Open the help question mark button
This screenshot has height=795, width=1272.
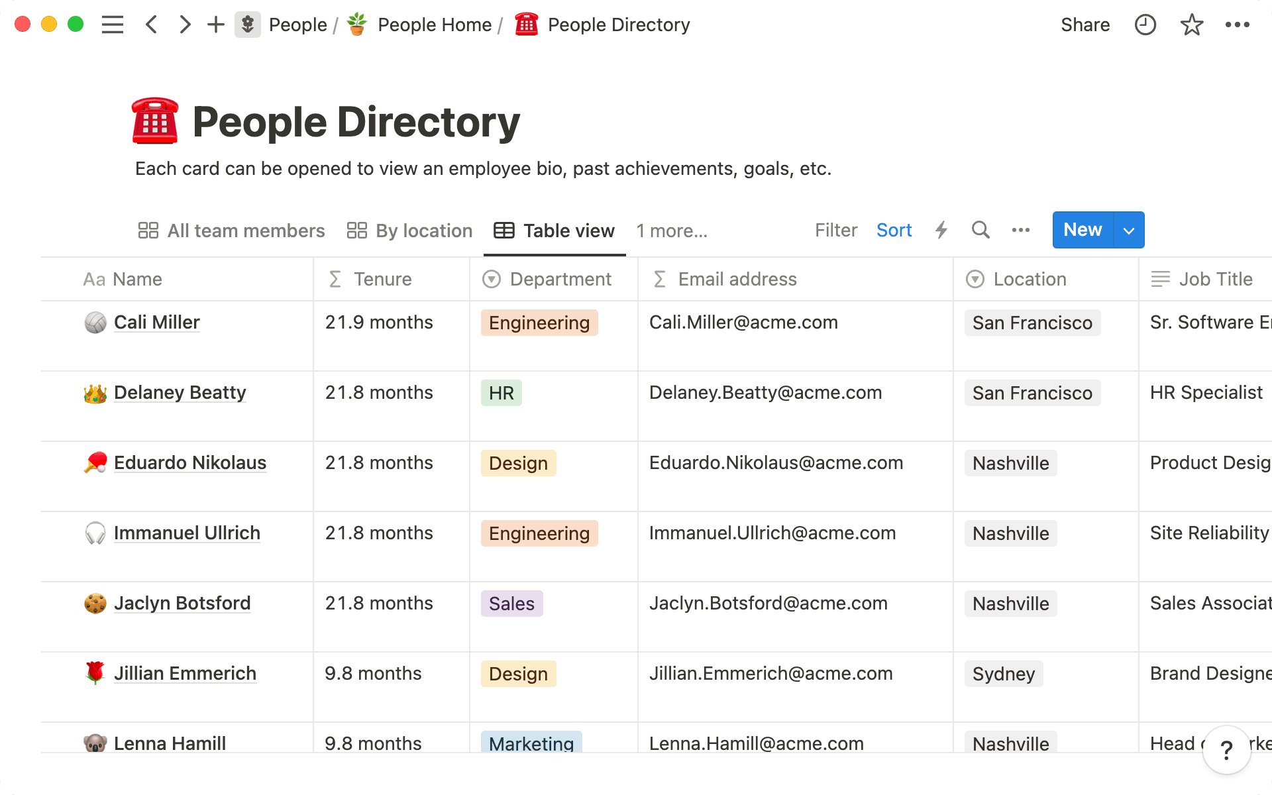pyautogui.click(x=1226, y=750)
